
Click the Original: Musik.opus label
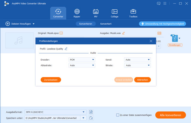48,33
